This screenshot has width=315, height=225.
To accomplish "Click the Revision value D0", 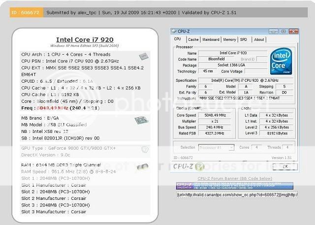I will coord(284,93).
